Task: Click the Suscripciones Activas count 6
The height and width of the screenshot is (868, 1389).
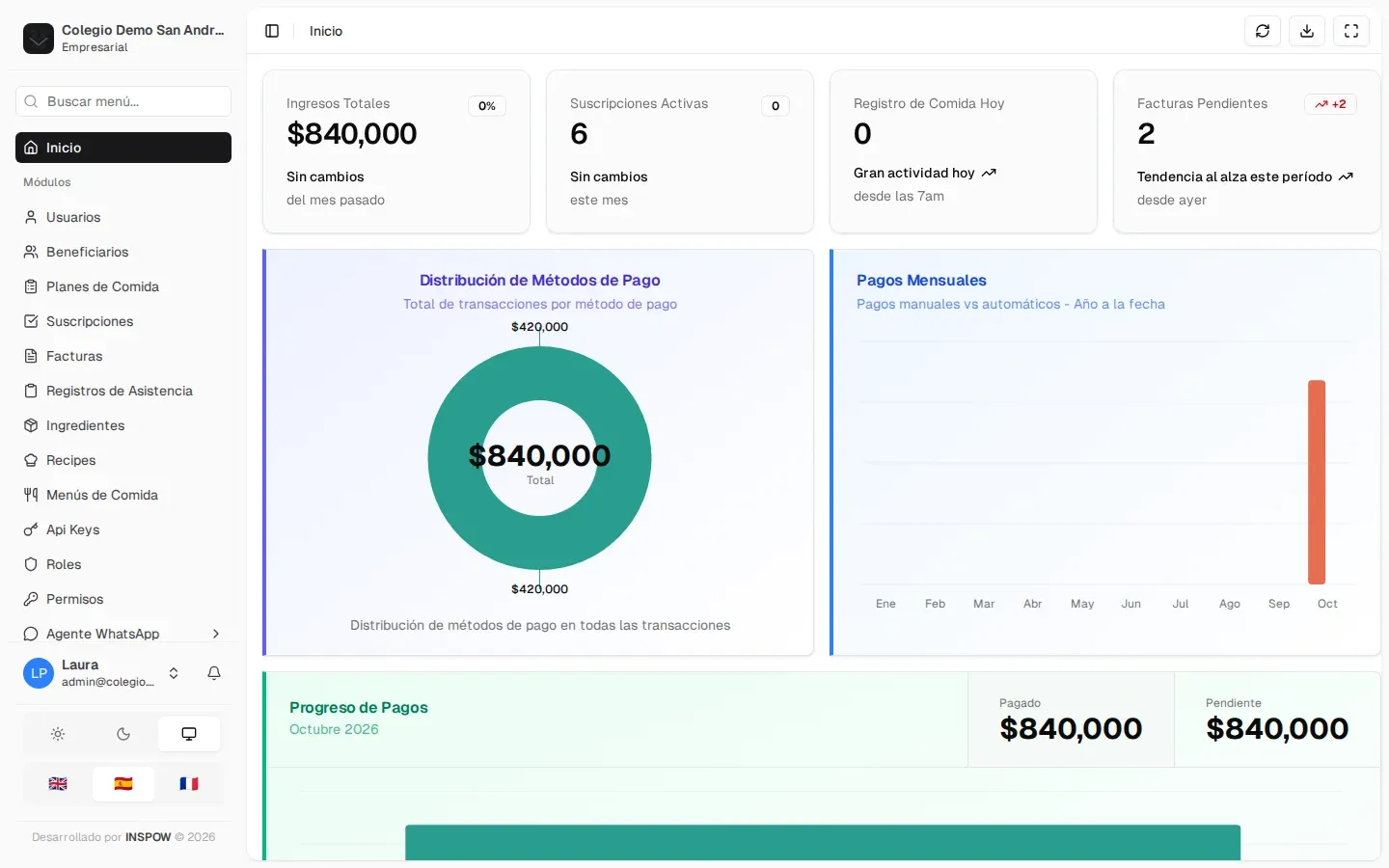Action: 579,134
